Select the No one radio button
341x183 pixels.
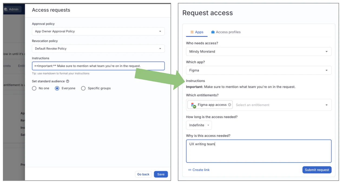34,88
